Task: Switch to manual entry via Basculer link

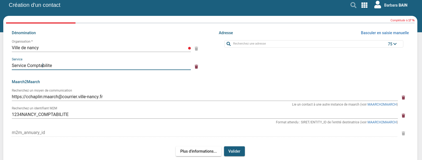Action: (384, 33)
